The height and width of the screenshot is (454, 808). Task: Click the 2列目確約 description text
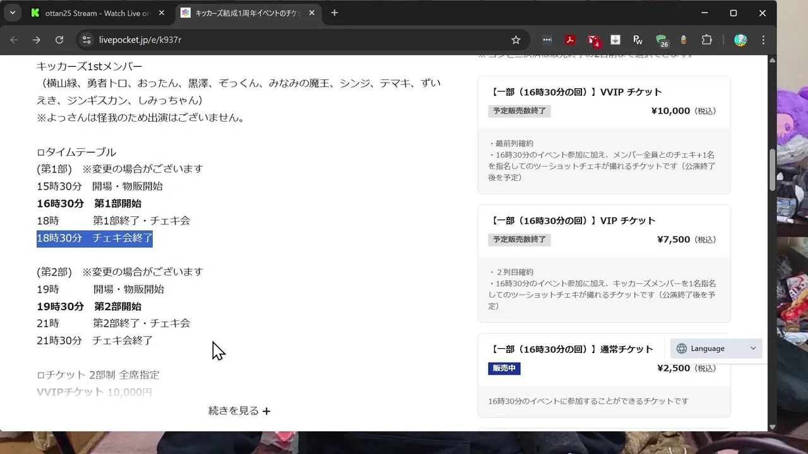click(x=511, y=272)
